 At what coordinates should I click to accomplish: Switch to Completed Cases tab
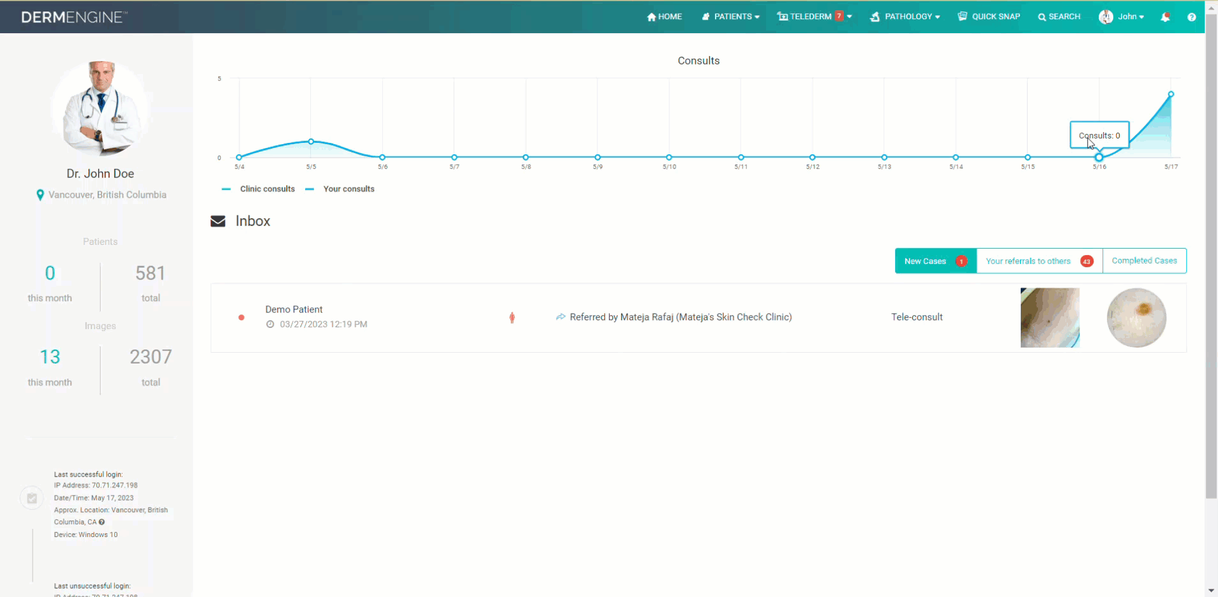tap(1144, 261)
